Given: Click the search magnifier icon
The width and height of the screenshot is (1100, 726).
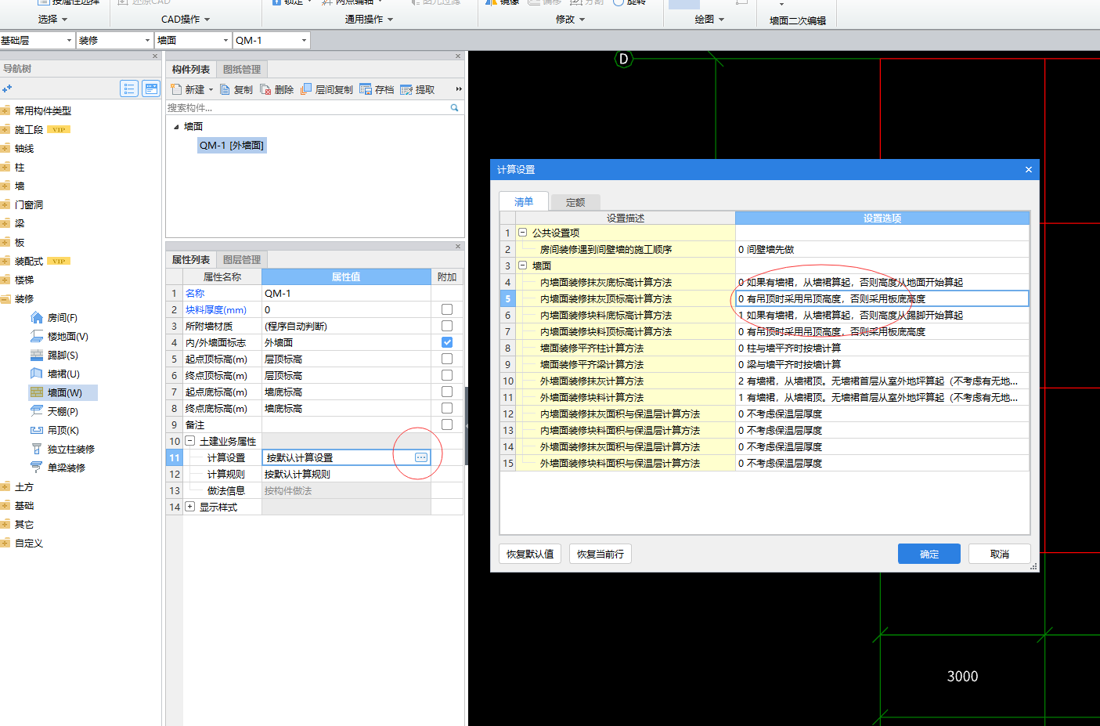Looking at the screenshot, I should pyautogui.click(x=454, y=108).
